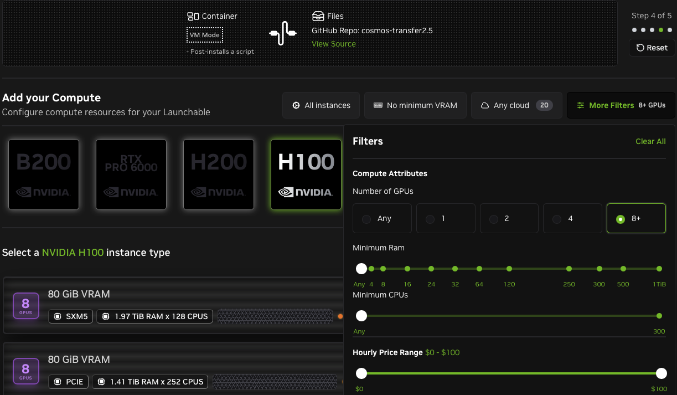Open the View Source link
The image size is (677, 395).
334,44
